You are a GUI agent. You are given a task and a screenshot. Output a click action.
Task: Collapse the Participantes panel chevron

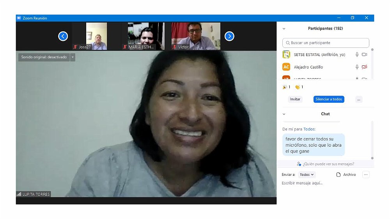(x=284, y=28)
